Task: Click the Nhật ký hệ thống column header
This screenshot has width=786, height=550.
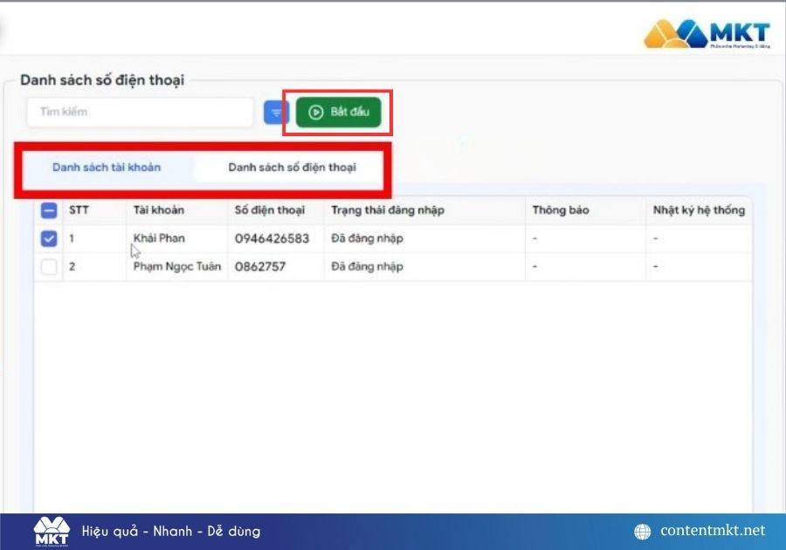Action: pyautogui.click(x=699, y=210)
